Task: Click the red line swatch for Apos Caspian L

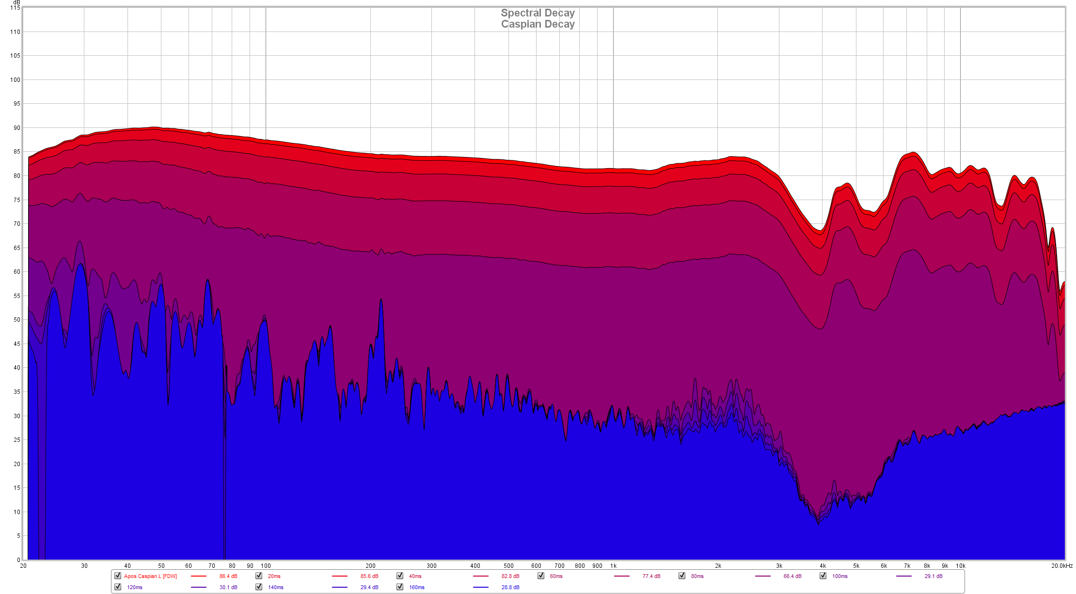Action: click(x=199, y=576)
